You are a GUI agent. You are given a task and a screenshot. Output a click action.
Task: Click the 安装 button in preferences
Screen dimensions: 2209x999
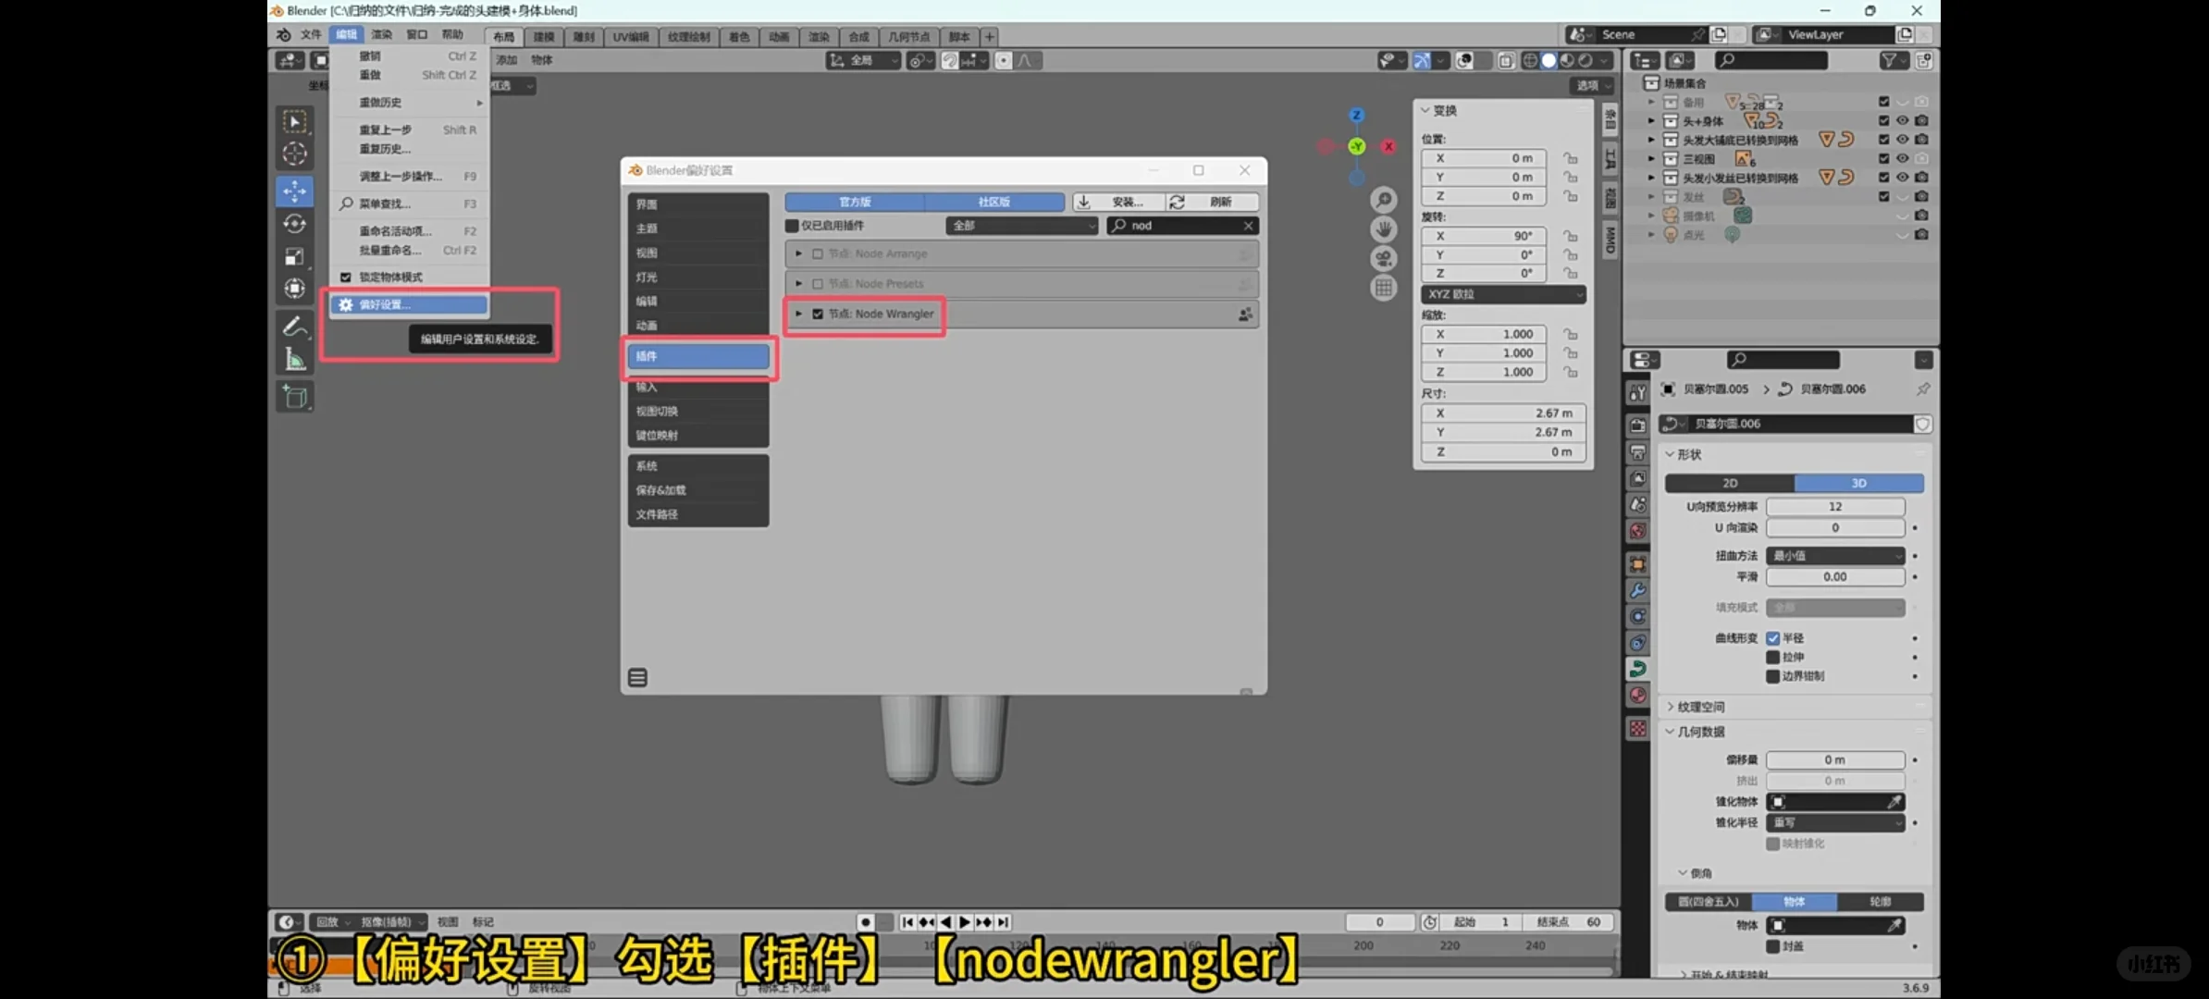1118,202
